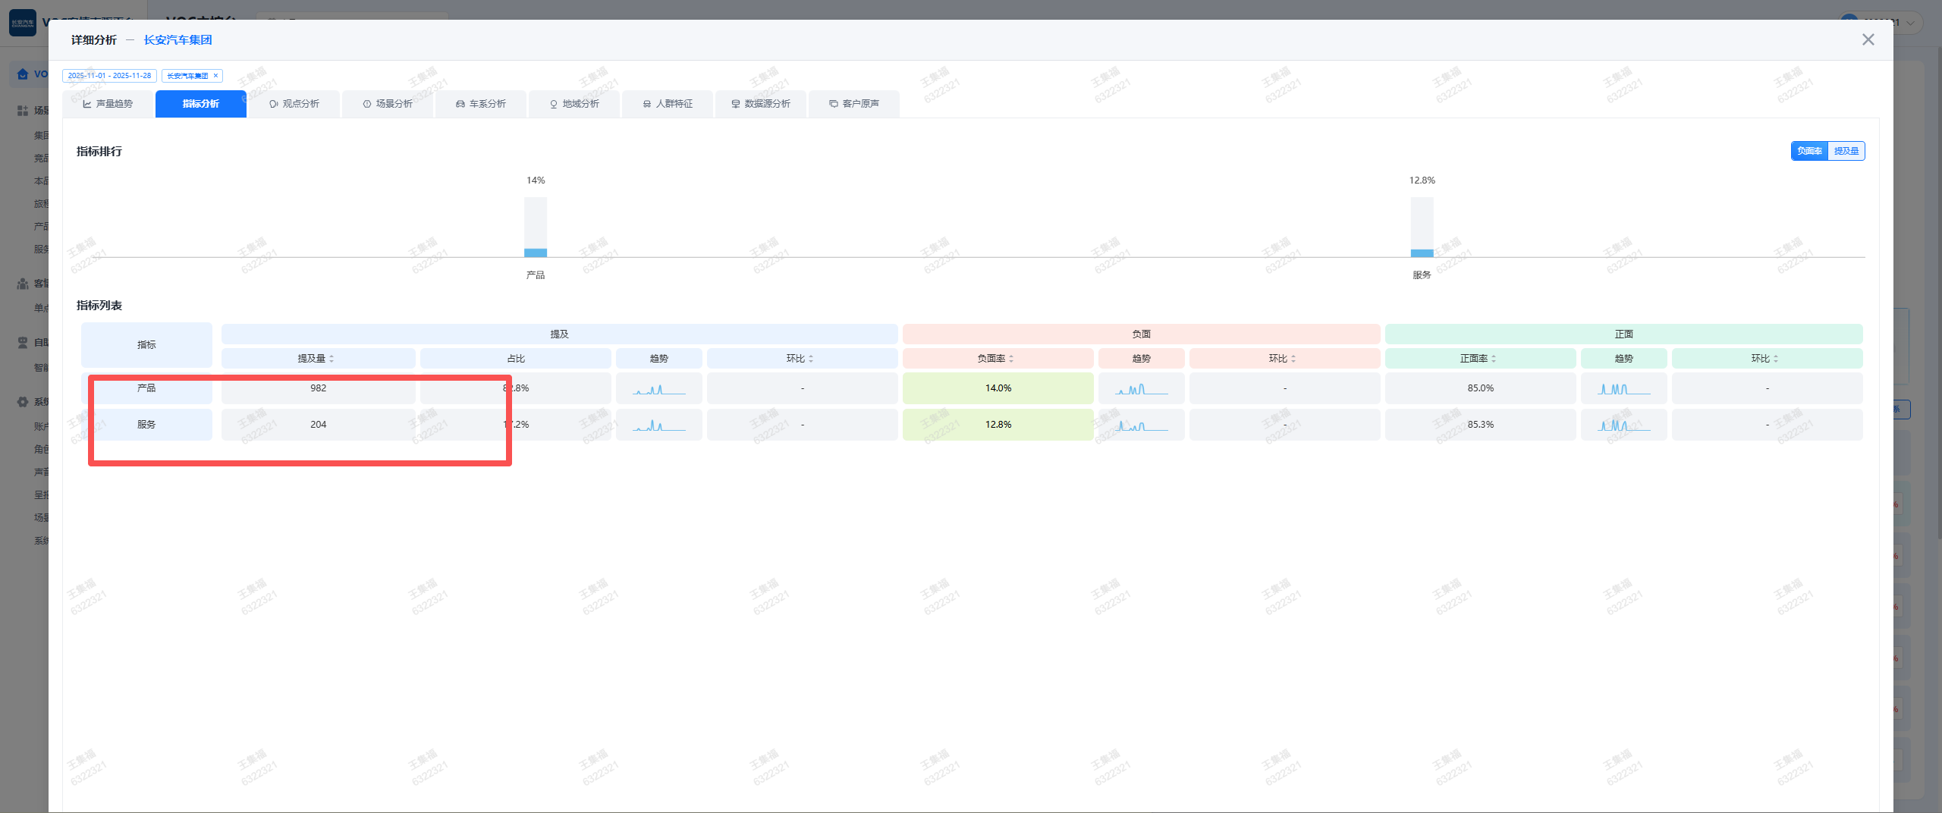Sort the 提及 环比 column
Image resolution: width=1942 pixels, height=813 pixels.
(811, 359)
